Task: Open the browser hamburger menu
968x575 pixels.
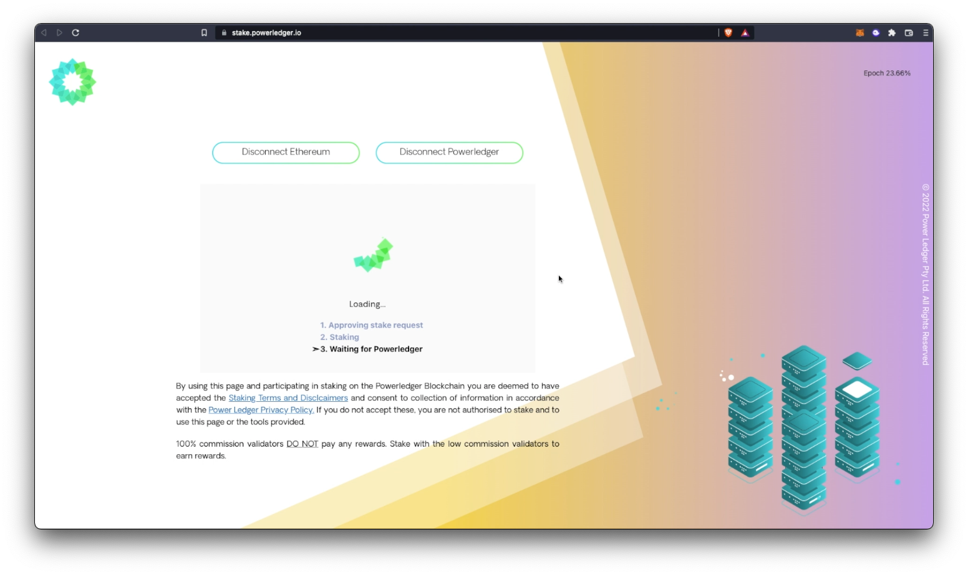Action: click(926, 32)
